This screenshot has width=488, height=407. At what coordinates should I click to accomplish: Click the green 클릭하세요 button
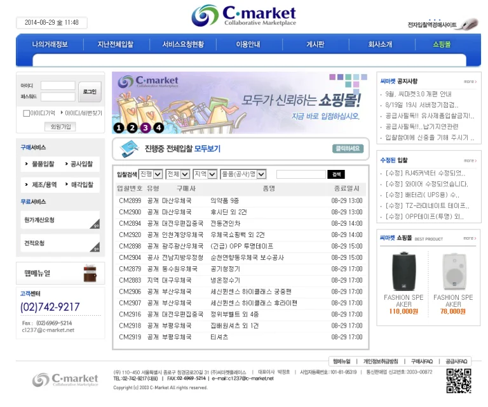point(348,149)
